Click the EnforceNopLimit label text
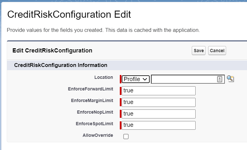Viewport: 247px width, 150px height. pos(95,112)
